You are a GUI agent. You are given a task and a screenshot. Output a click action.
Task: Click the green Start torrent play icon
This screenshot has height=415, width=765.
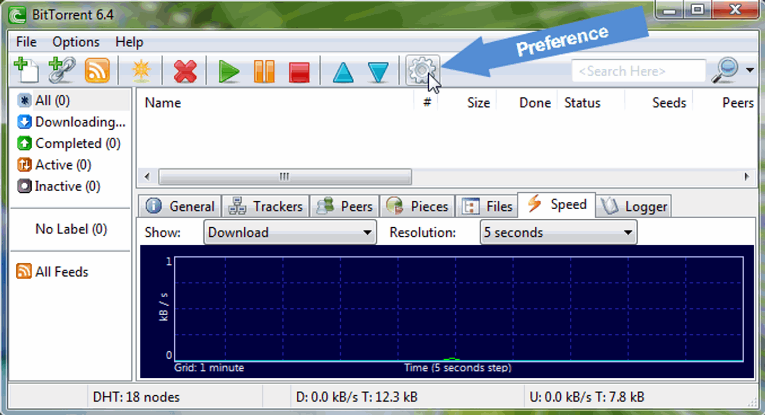(x=228, y=72)
